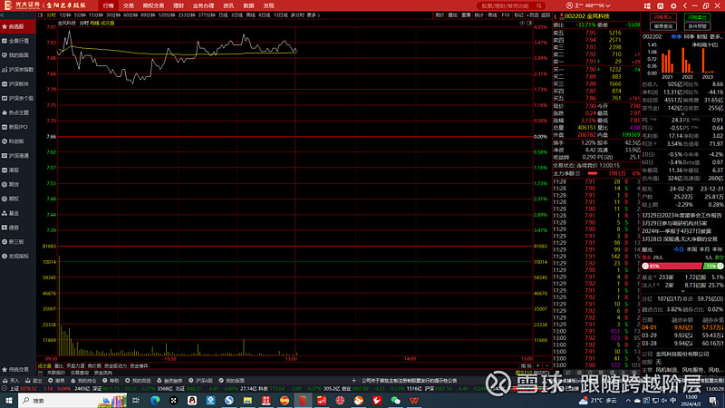Expand the index bar circular chevron
This screenshot has width=725, height=408.
tap(4, 389)
